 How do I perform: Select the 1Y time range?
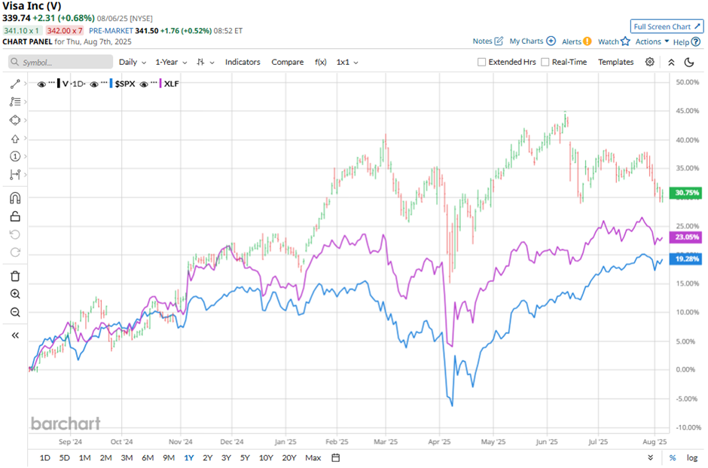(x=189, y=457)
